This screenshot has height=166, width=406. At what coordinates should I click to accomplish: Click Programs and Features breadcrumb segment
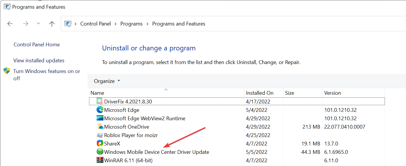point(179,24)
